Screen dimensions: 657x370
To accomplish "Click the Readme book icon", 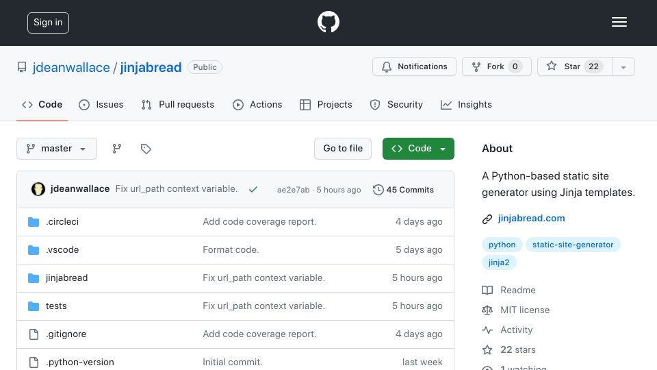I will pyautogui.click(x=487, y=290).
